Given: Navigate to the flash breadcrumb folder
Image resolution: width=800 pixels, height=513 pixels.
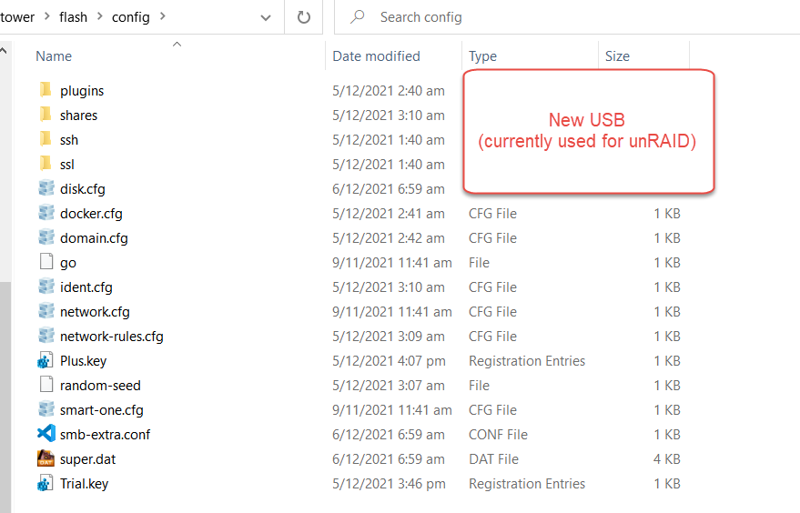Looking at the screenshot, I should coord(73,17).
